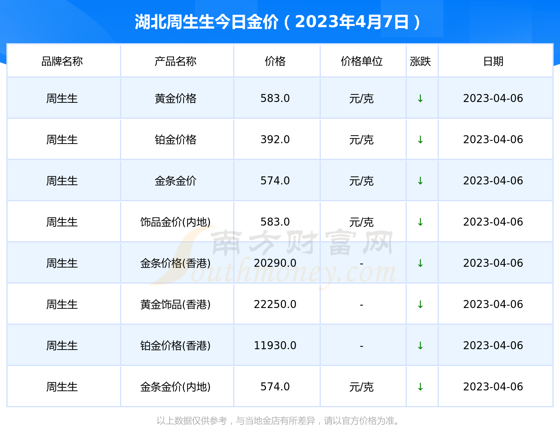Click the down arrow in the 金条金价(内地) row
The height and width of the screenshot is (436, 560).
420,387
